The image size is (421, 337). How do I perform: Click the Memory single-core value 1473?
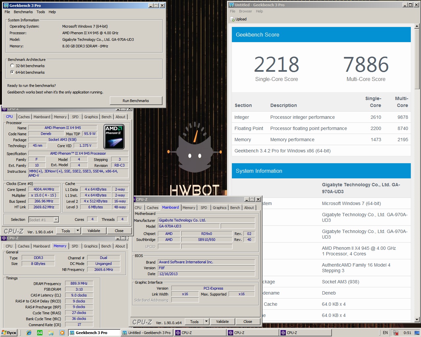tap(376, 140)
